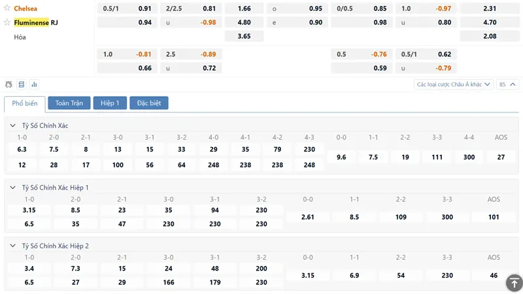This screenshot has width=523, height=294.
Task: Collapse the 85 markets counter toggle
Action: 507,84
